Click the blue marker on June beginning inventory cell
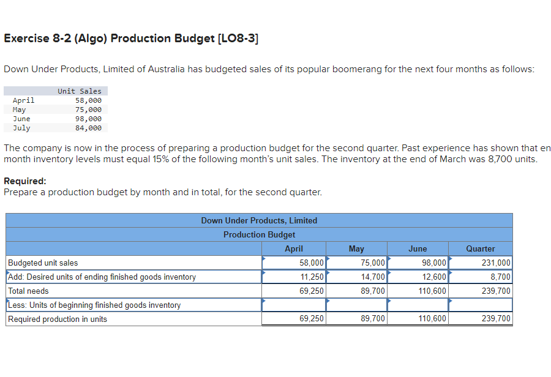The image size is (551, 377). pyautogui.click(x=390, y=301)
